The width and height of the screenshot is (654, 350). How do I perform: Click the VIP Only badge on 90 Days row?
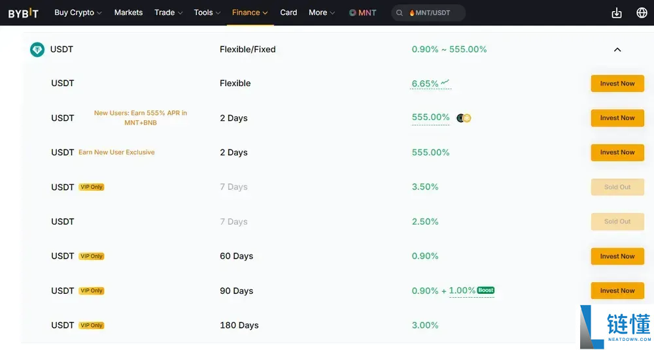(x=92, y=291)
